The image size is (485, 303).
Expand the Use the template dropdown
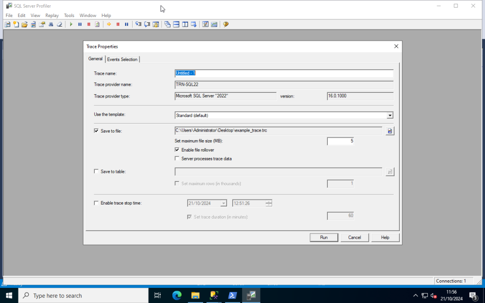[390, 116]
